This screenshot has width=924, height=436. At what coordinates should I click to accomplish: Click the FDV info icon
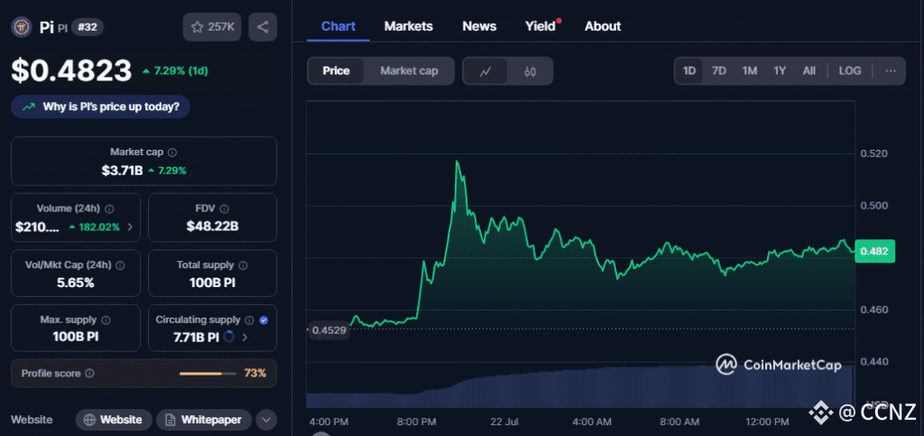[224, 209]
